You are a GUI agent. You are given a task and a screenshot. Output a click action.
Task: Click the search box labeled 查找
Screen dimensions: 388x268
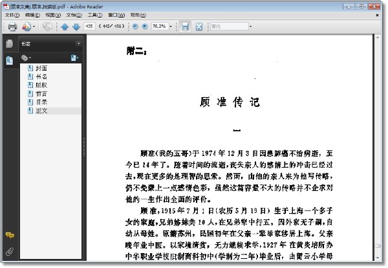pos(230,27)
